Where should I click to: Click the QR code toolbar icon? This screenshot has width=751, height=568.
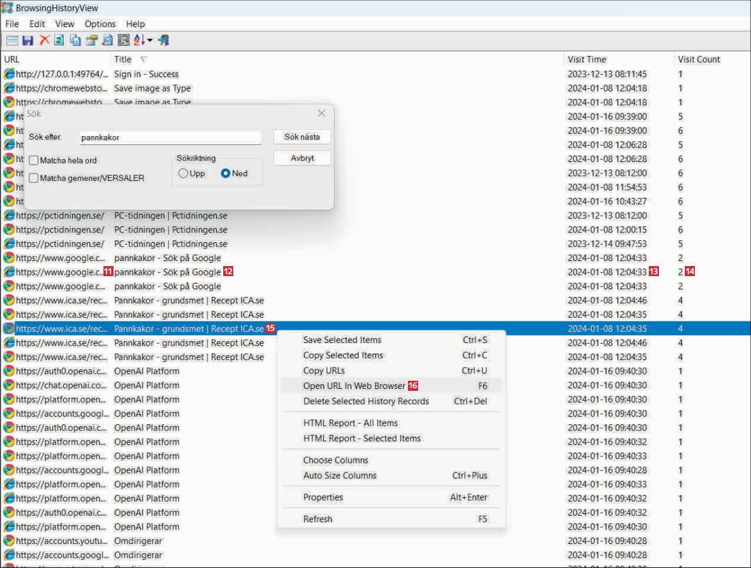tap(124, 40)
